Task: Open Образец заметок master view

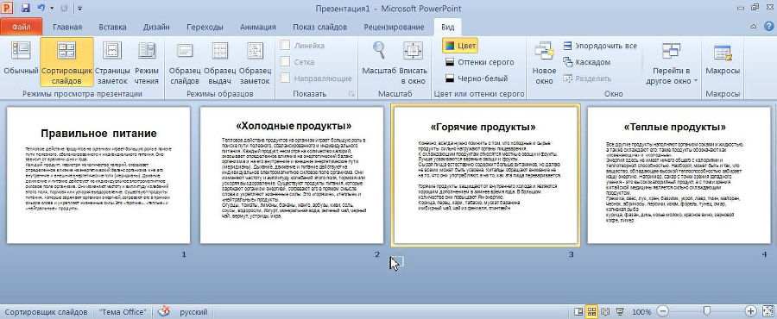Action: pos(255,62)
